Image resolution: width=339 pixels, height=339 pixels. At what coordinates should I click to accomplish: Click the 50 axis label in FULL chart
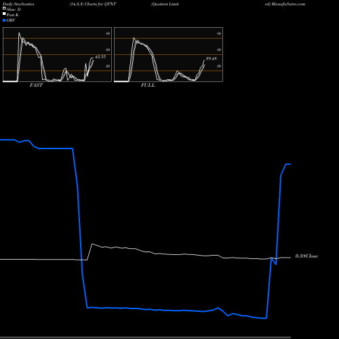(x=219, y=49)
